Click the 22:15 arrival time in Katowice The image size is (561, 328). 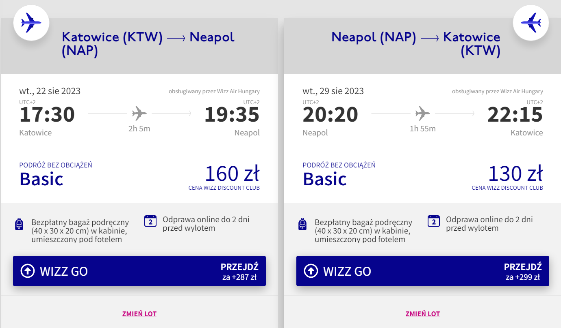515,114
